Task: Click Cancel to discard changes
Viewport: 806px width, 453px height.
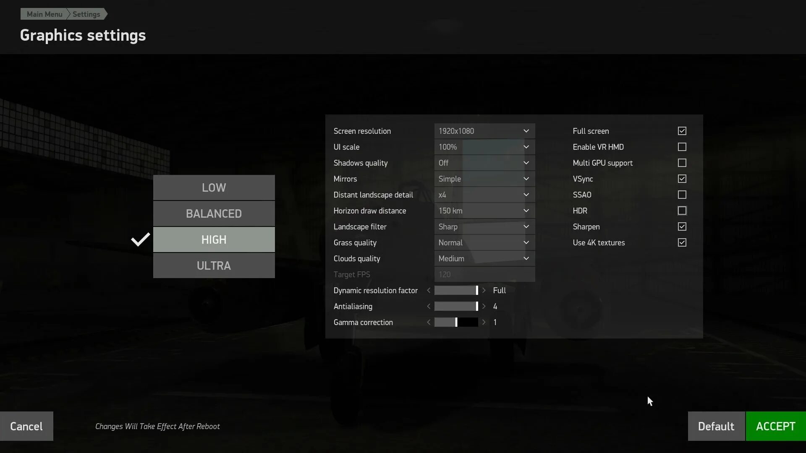Action: (26, 426)
